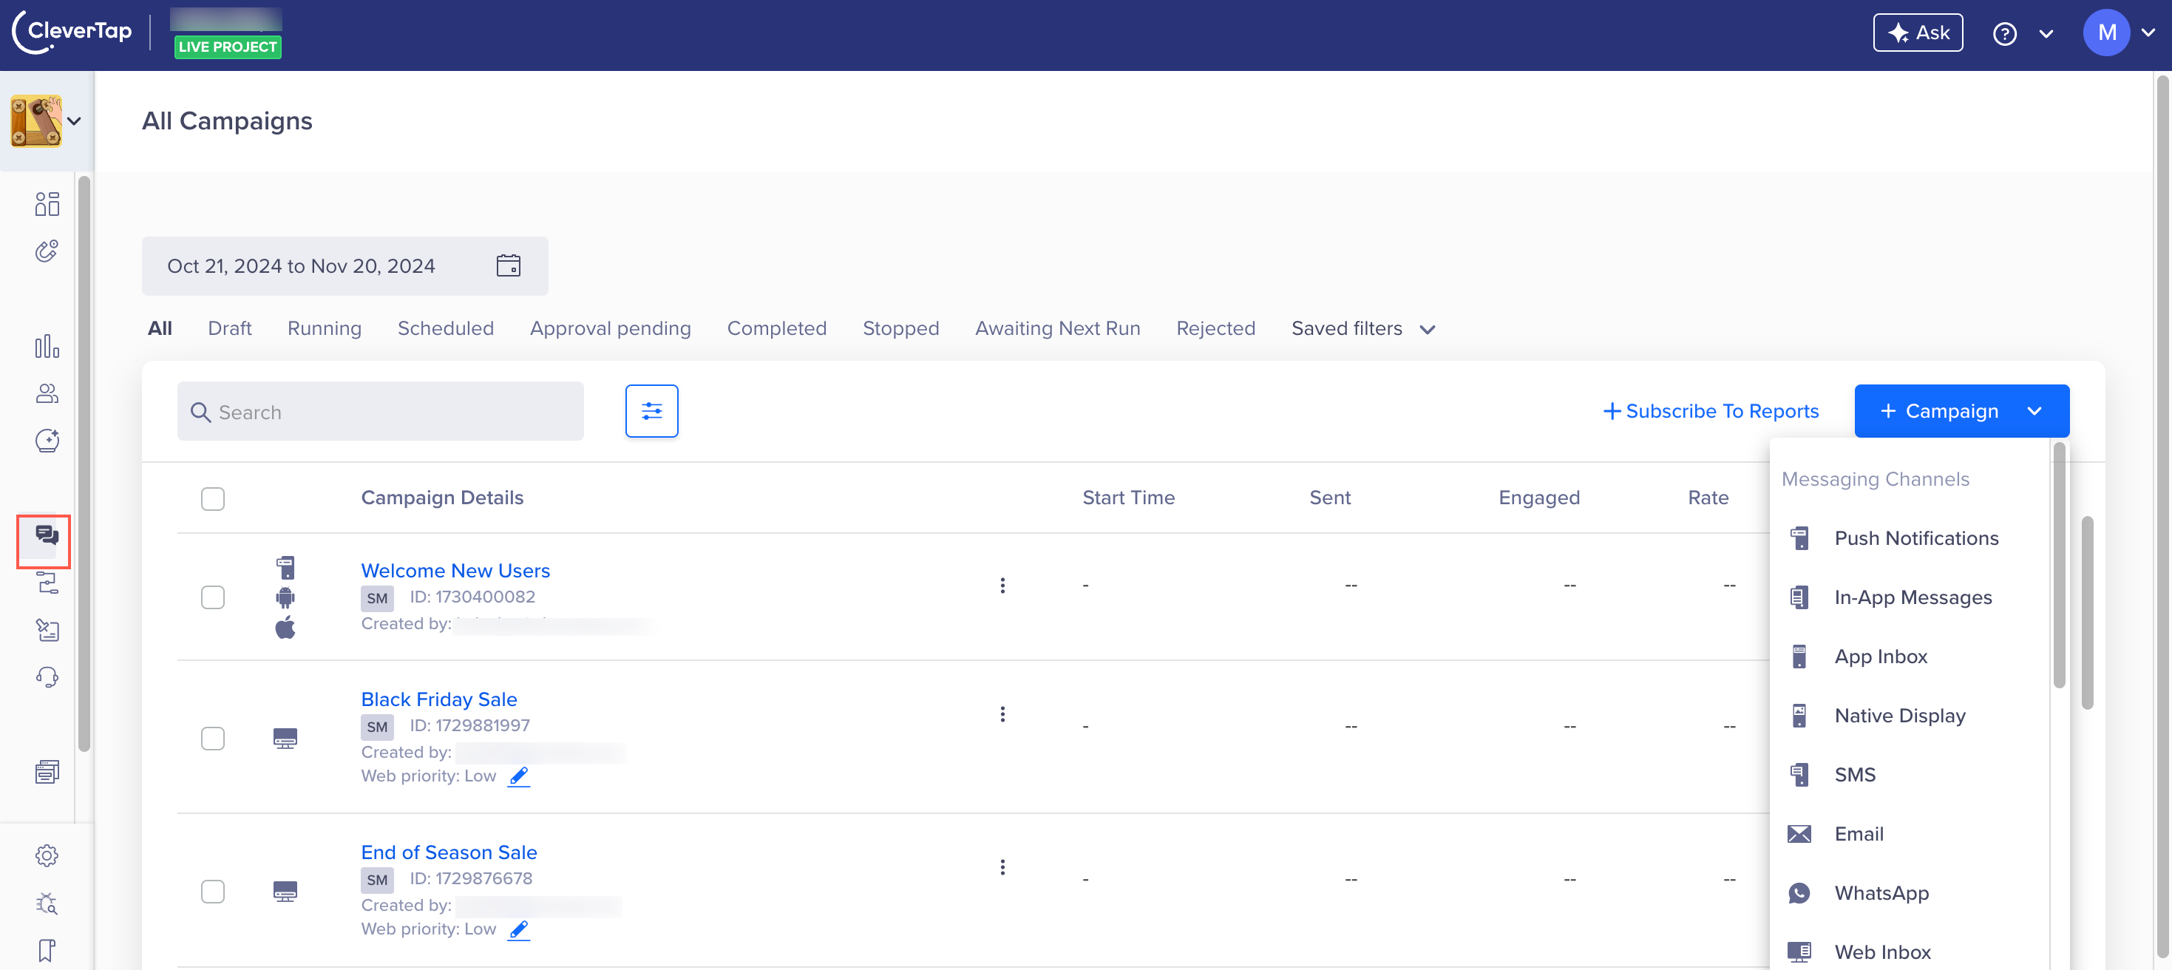Select the CleverTap home logo icon

[x=73, y=30]
